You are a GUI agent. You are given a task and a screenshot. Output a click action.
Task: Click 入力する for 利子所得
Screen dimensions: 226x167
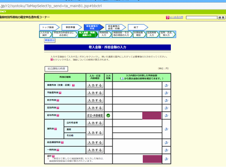point(95,100)
